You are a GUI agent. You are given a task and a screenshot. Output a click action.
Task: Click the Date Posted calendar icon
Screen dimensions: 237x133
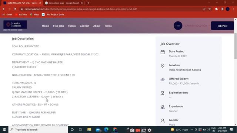coord(163,52)
